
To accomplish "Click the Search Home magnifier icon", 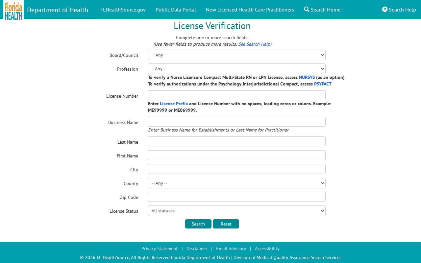I will point(307,9).
